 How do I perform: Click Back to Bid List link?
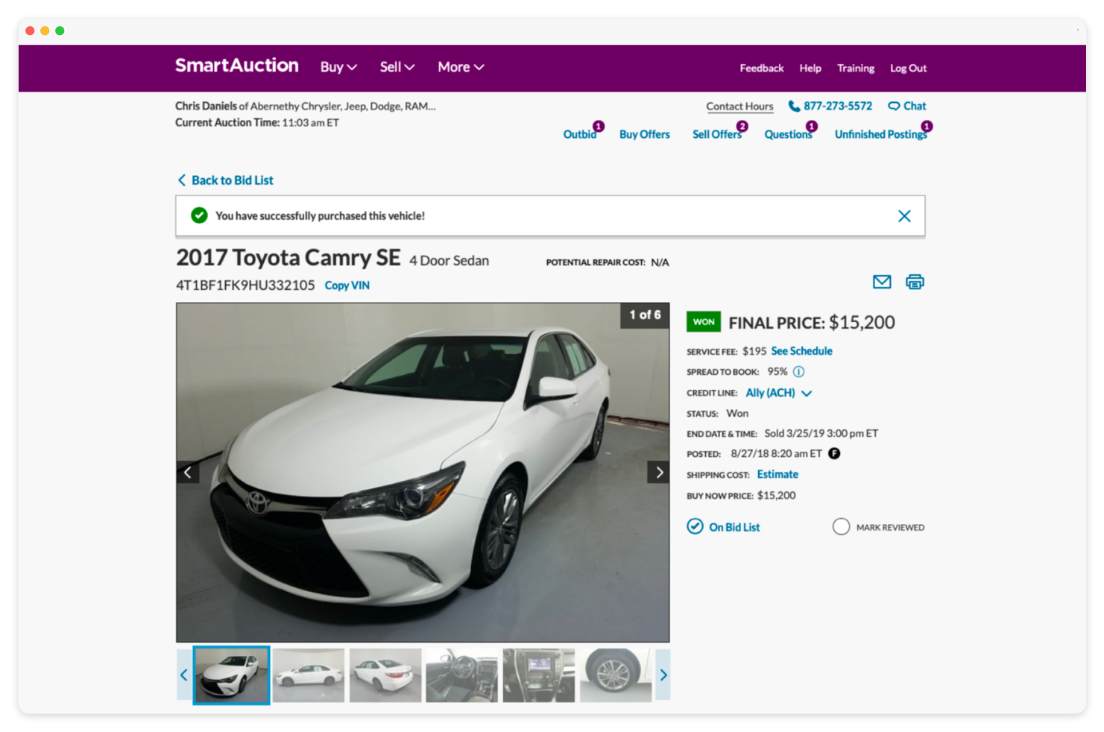click(232, 180)
